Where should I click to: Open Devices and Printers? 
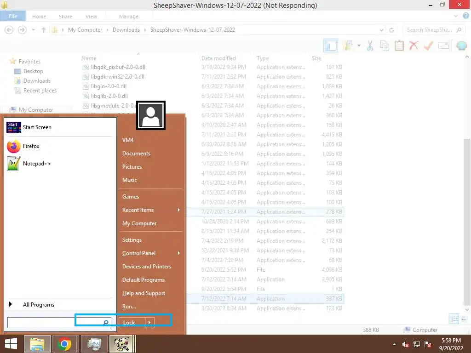147,267
